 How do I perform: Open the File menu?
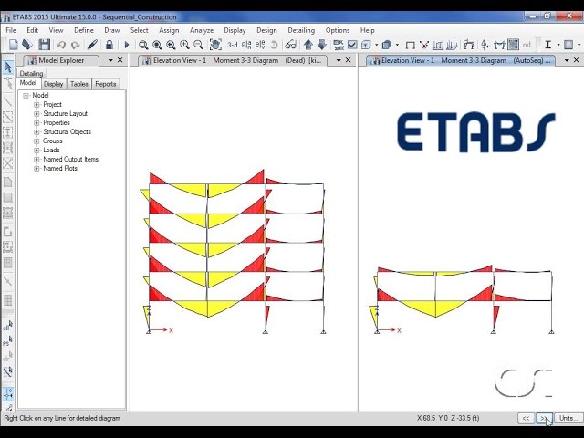click(x=11, y=30)
